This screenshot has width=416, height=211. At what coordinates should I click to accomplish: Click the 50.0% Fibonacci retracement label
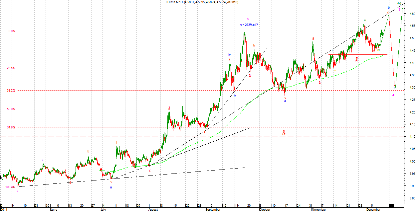click(11, 109)
